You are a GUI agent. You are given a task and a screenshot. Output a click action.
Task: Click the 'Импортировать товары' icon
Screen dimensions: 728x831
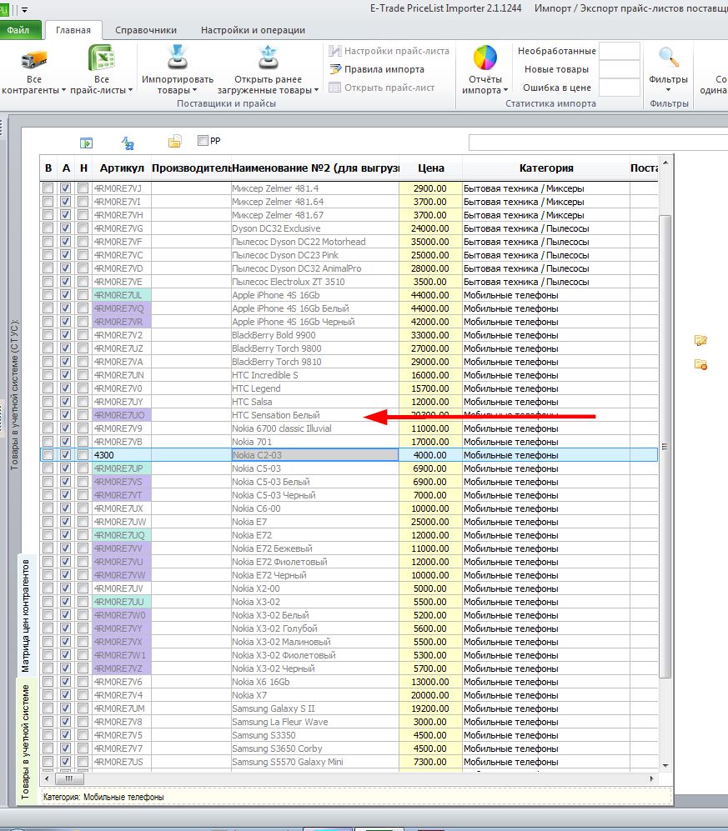point(177,58)
